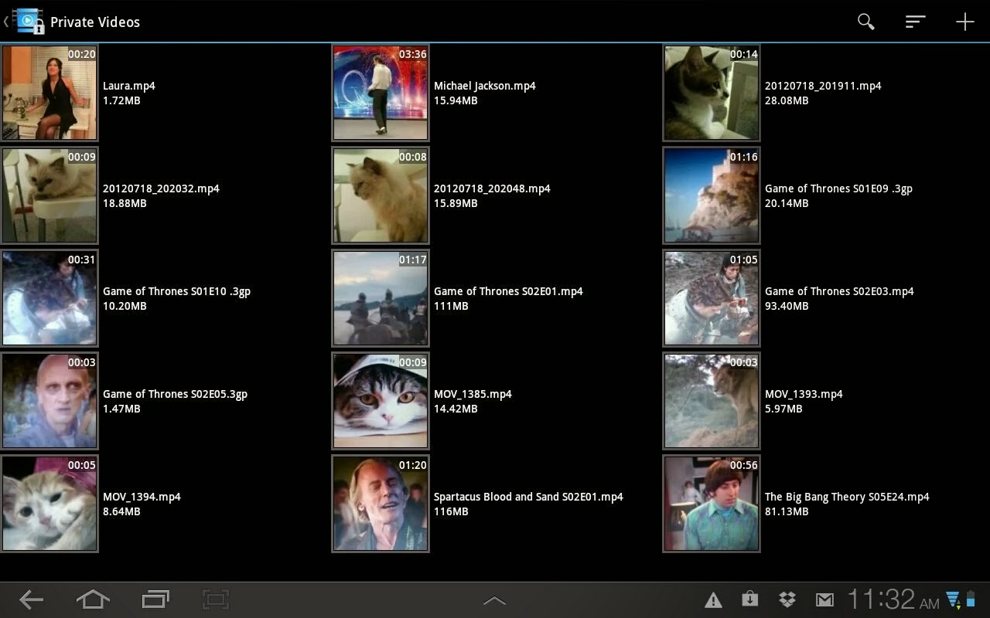This screenshot has height=618, width=990.
Task: Go back with the system back arrow
Action: pyautogui.click(x=31, y=599)
